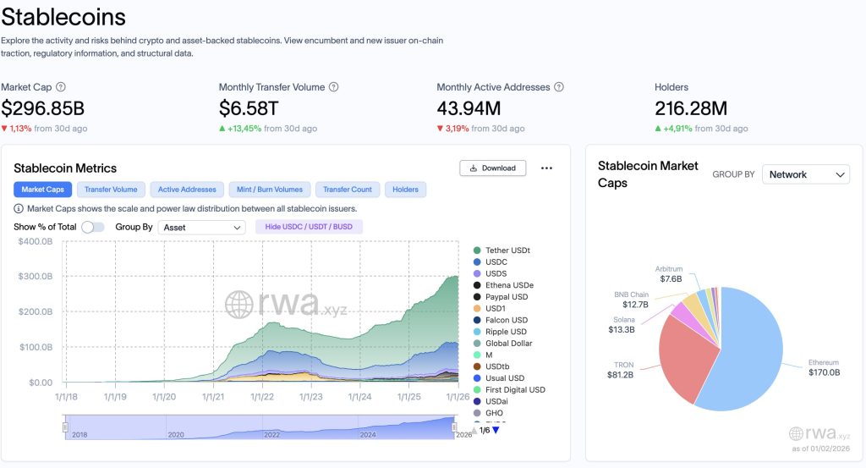Click the Monthly Transfer Volume help icon
Image resolution: width=866 pixels, height=468 pixels.
[x=334, y=87]
